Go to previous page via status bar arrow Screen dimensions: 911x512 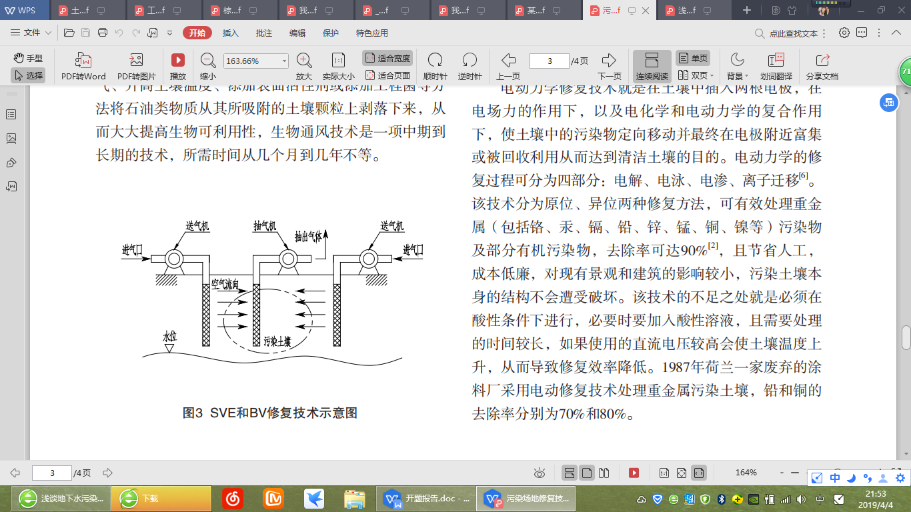click(x=15, y=473)
